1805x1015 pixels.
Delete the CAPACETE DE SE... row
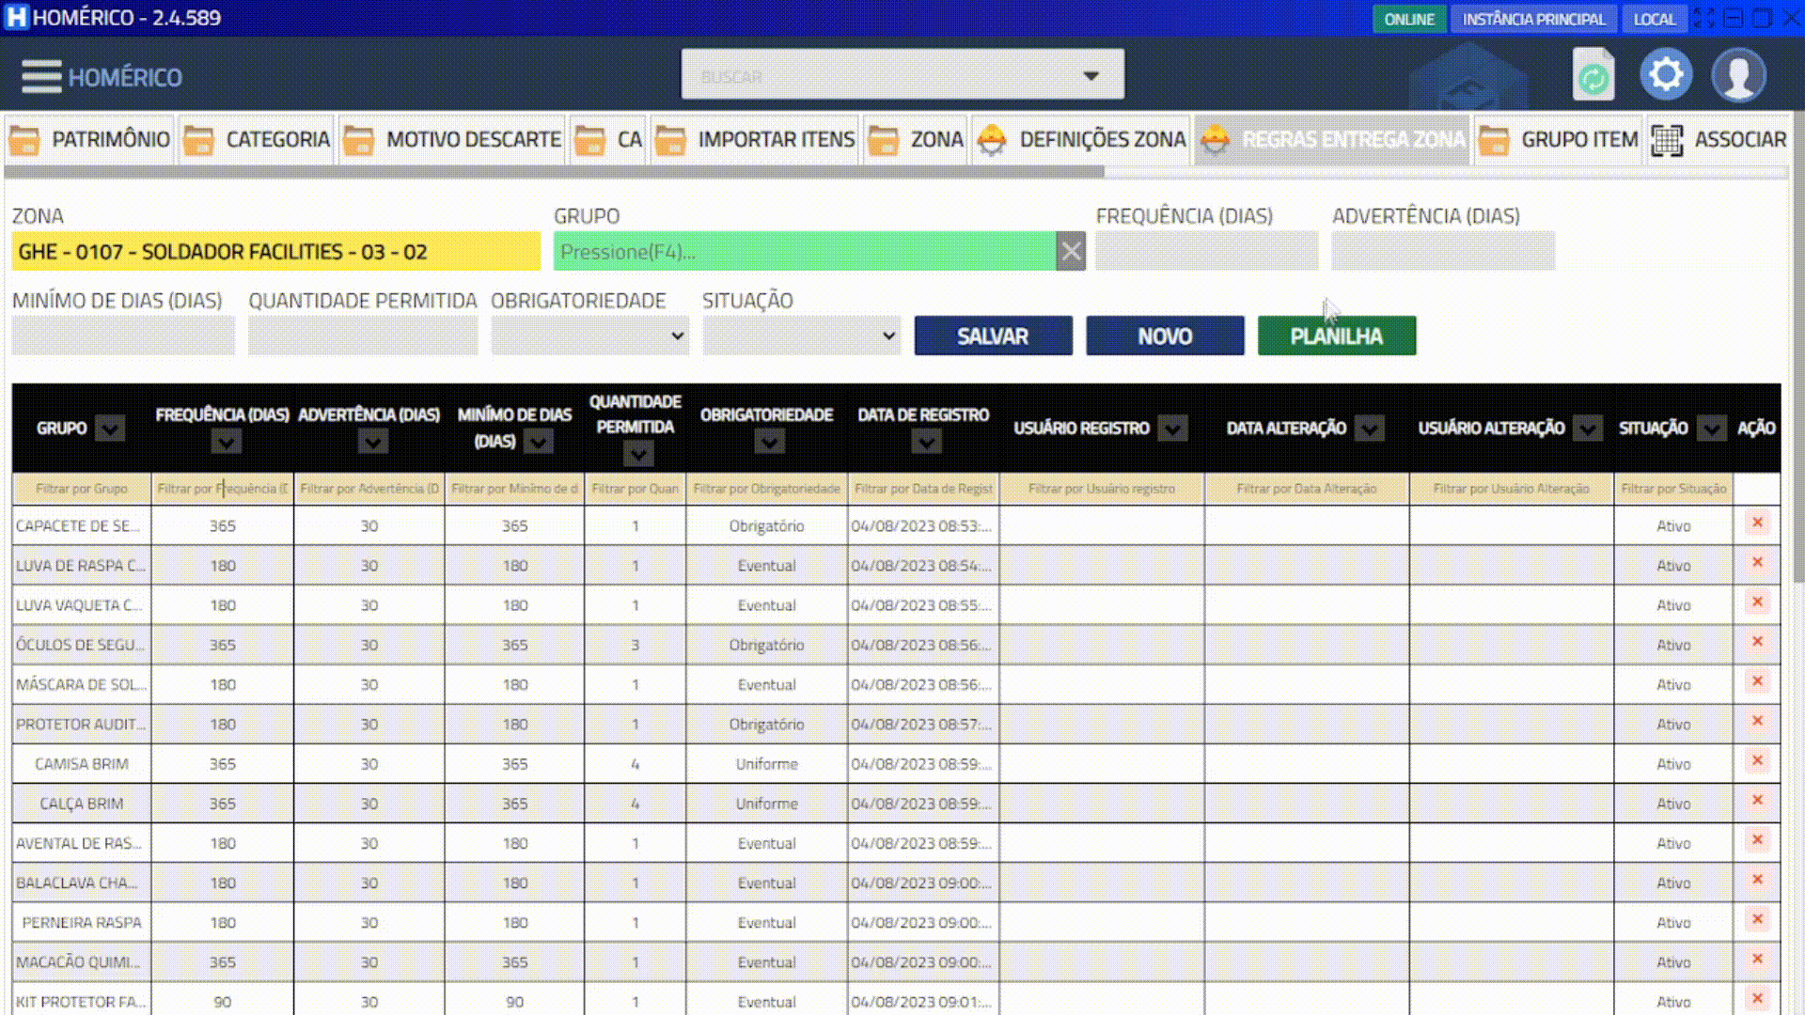[x=1756, y=523]
